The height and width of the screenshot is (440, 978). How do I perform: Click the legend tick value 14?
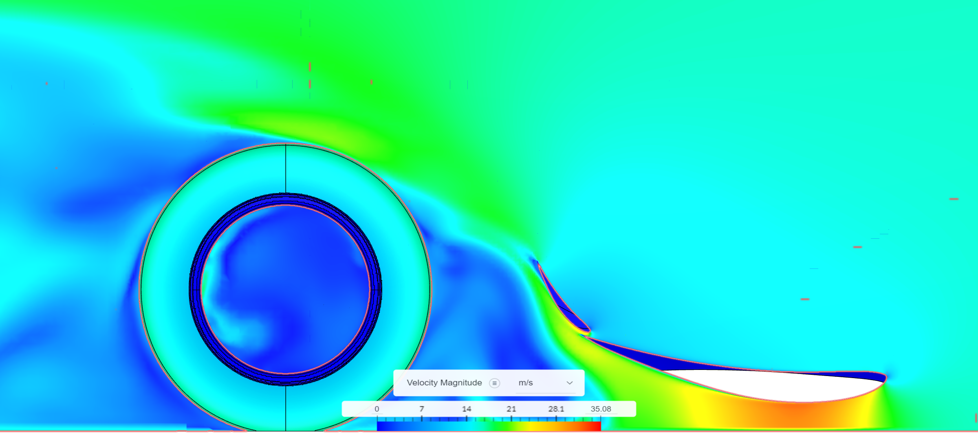click(467, 409)
